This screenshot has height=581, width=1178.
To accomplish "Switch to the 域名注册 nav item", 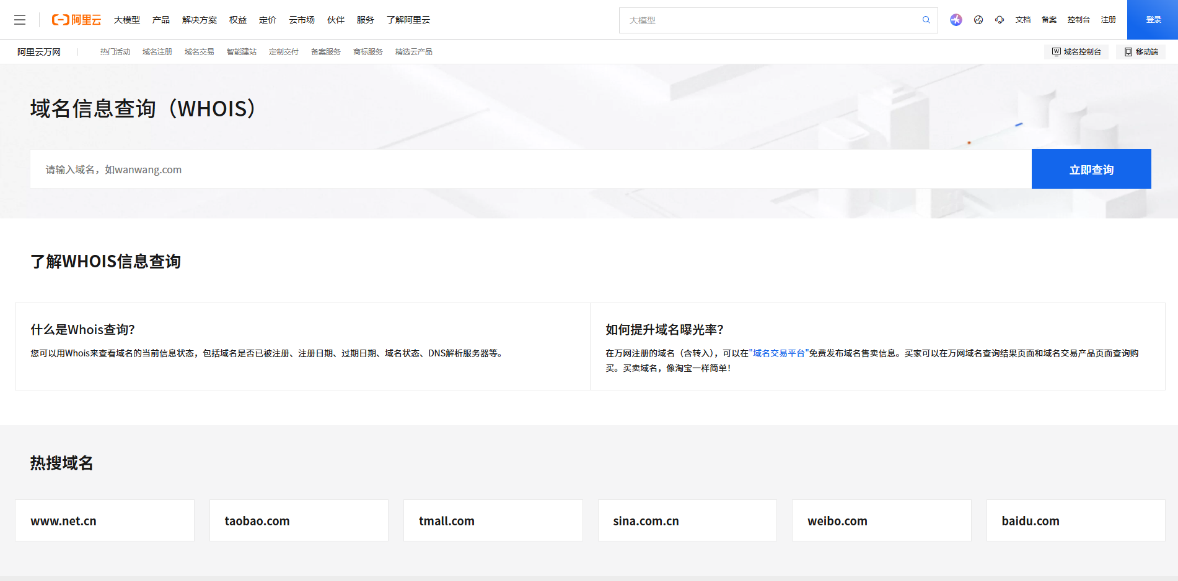I will pos(156,52).
